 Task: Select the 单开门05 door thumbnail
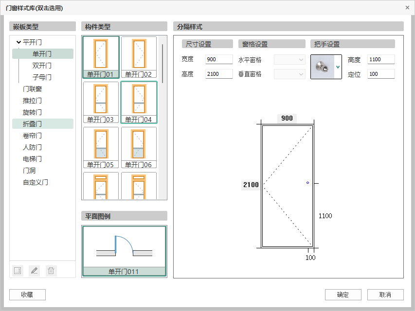(x=101, y=148)
